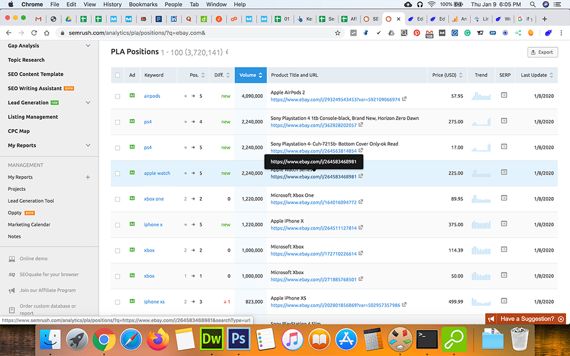Sort table by Diff. column
This screenshot has height=356, width=570.
222,75
